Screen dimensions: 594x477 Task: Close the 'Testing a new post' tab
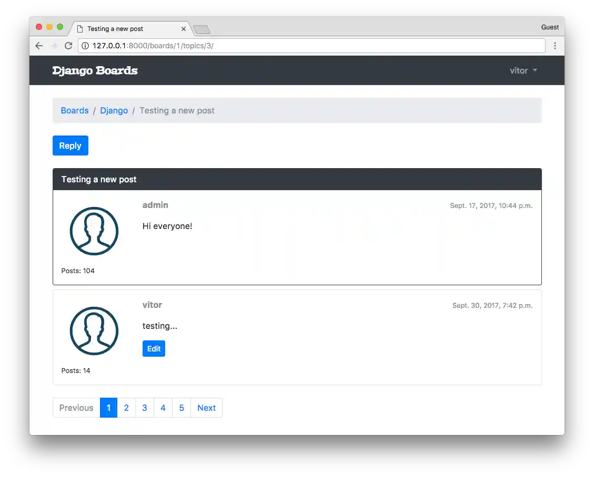(x=183, y=29)
